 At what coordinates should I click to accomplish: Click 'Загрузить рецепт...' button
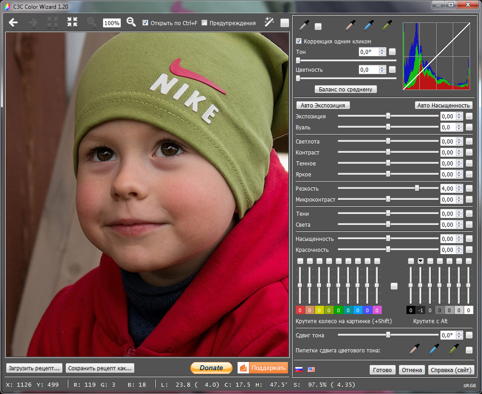[x=34, y=368]
